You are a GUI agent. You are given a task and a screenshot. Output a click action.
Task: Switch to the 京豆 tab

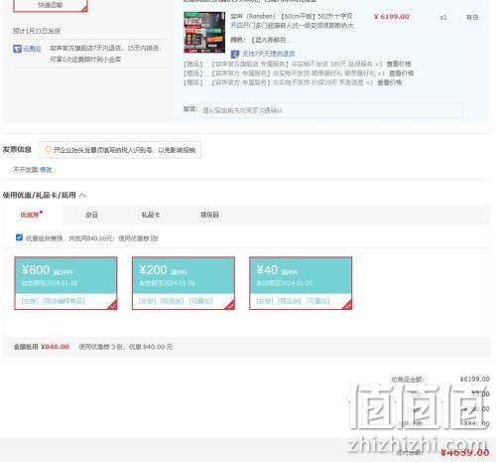tap(91, 215)
